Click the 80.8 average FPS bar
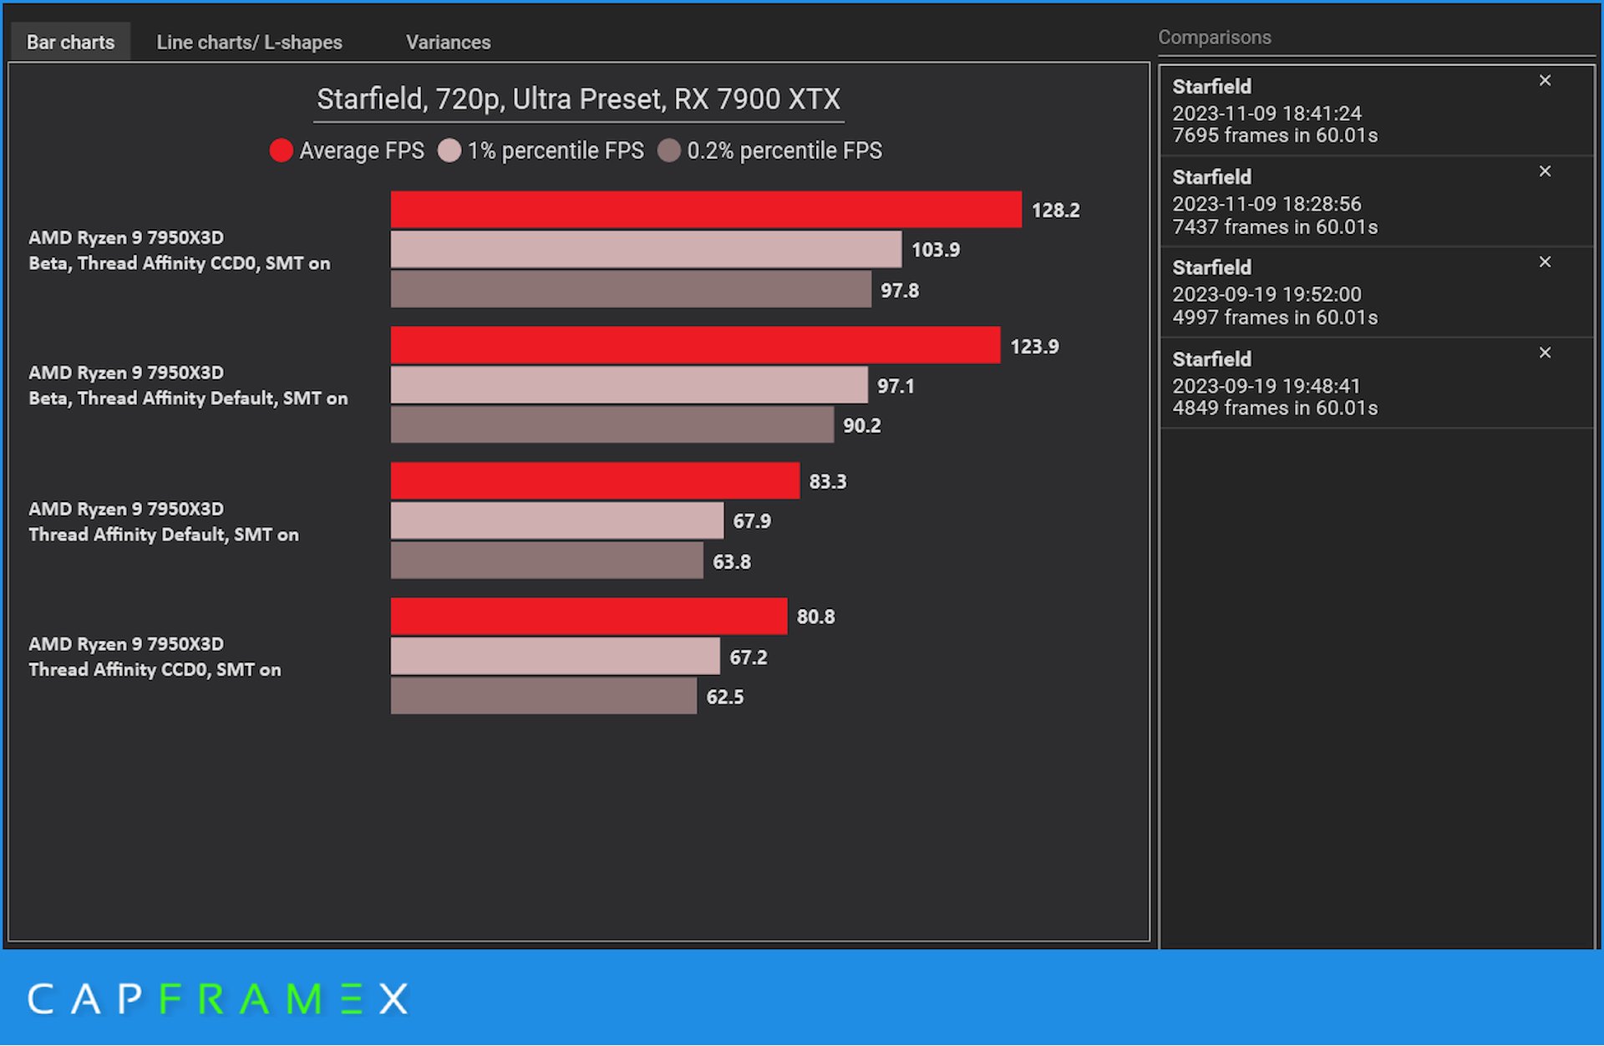The image size is (1604, 1046). click(x=589, y=617)
